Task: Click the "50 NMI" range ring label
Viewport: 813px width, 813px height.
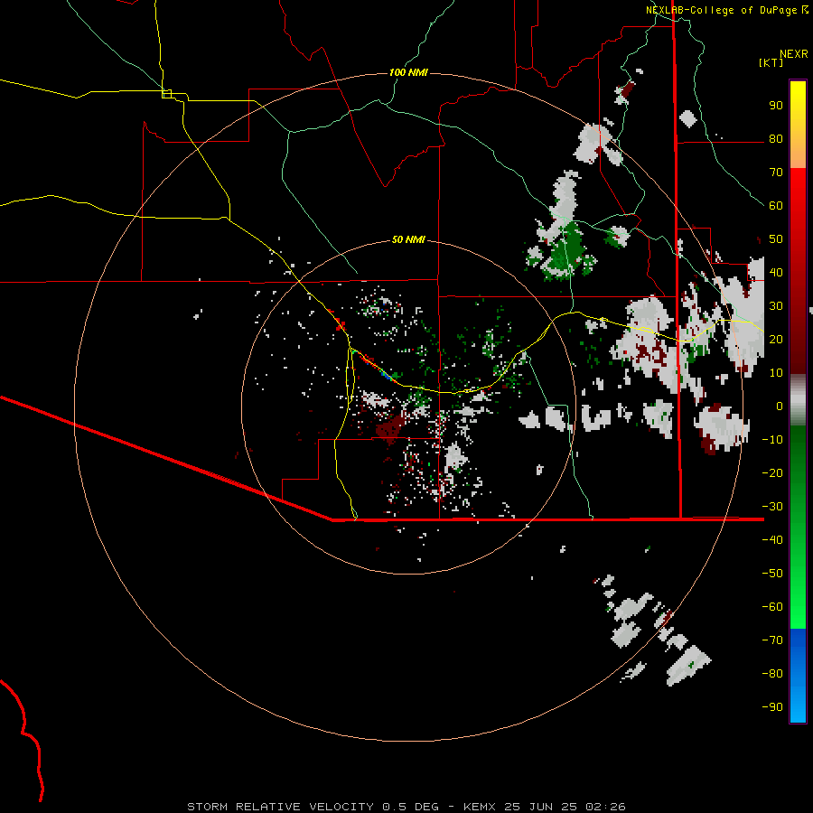Action: coord(408,239)
